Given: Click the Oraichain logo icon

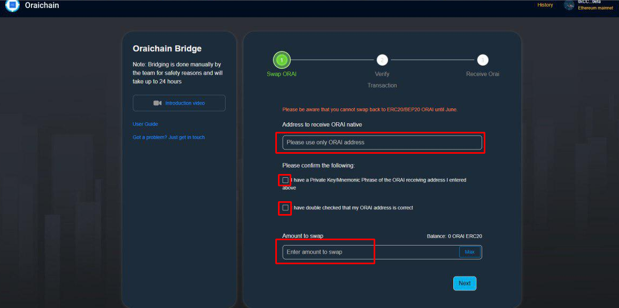Looking at the screenshot, I should click(12, 5).
